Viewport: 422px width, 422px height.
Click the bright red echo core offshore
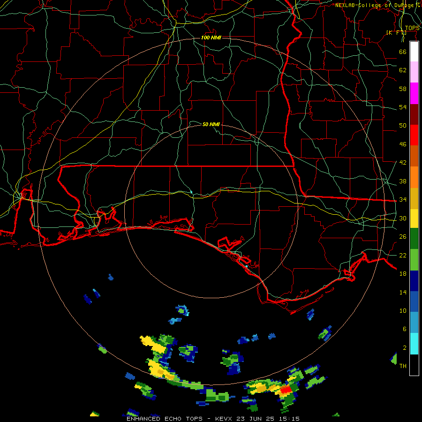286,390
